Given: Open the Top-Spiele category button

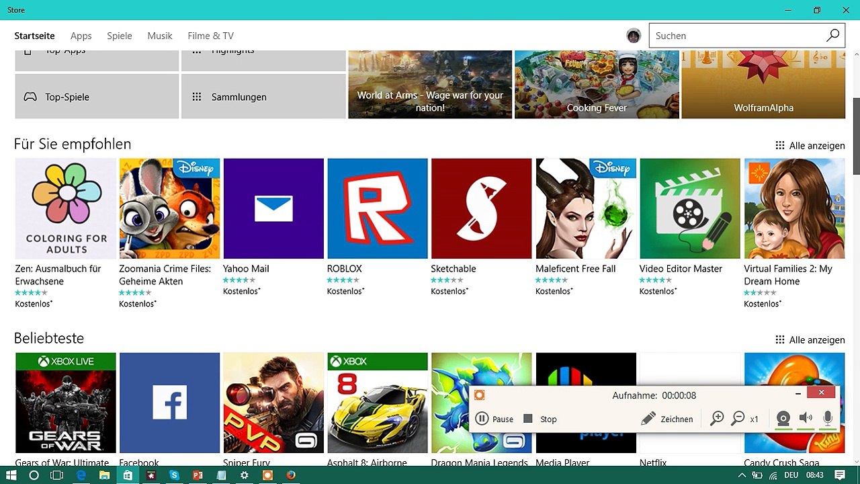Looking at the screenshot, I should pyautogui.click(x=97, y=96).
